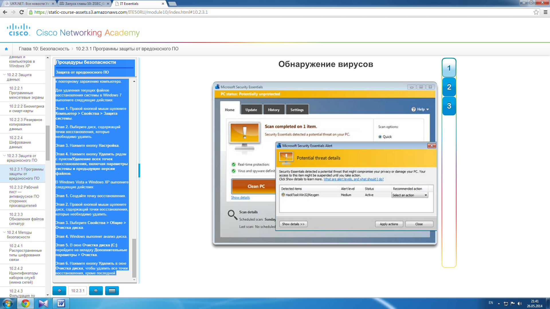
Task: Show slide 1 of the figure
Action: (449, 68)
